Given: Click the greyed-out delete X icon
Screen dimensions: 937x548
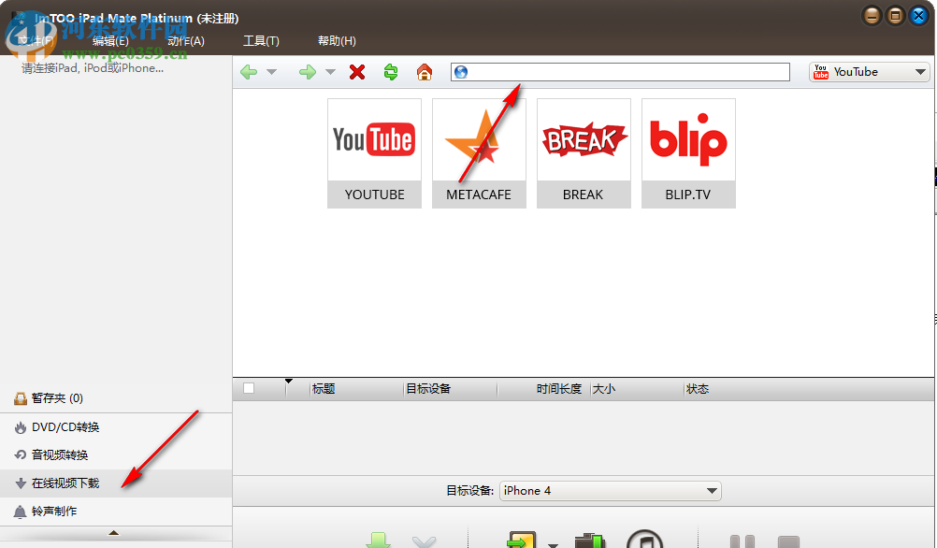Looking at the screenshot, I should pos(424,541).
